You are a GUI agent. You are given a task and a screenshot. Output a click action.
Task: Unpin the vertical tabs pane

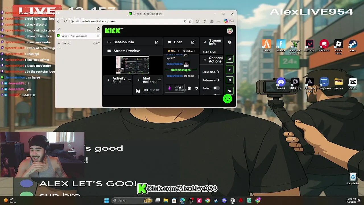pyautogui.click(x=98, y=29)
